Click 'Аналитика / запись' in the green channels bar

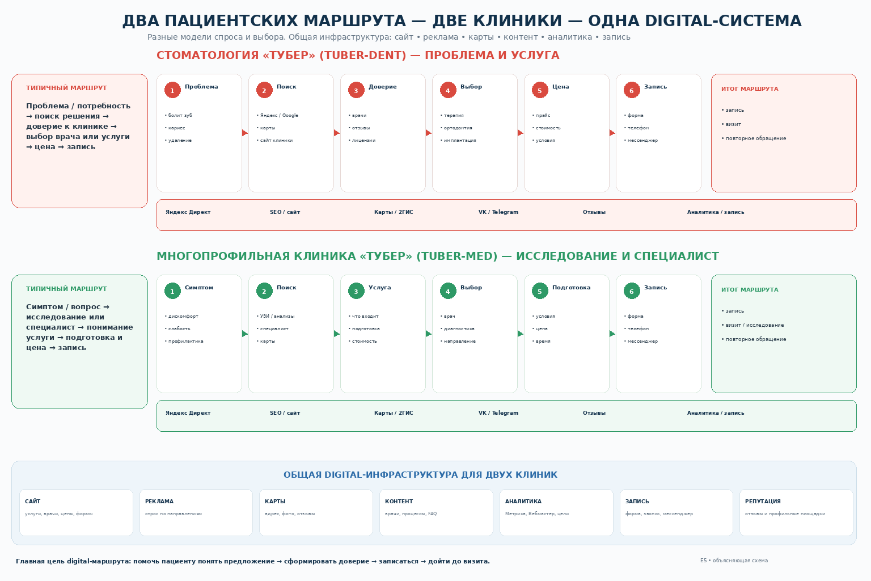(716, 413)
